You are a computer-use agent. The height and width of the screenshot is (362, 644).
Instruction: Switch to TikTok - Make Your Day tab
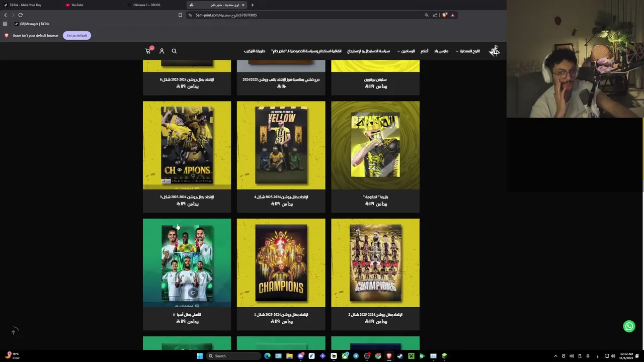(x=25, y=5)
